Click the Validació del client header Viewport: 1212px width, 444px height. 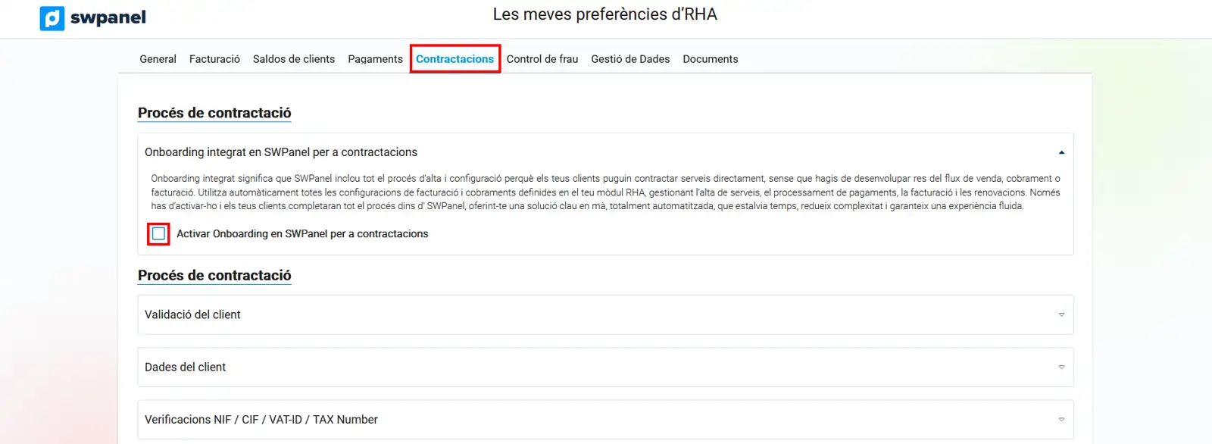coord(192,314)
